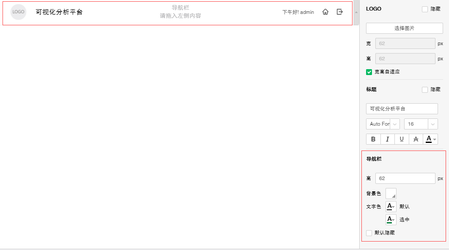The width and height of the screenshot is (449, 250).
Task: Open the Auto Font family dropdown
Action: click(x=383, y=124)
